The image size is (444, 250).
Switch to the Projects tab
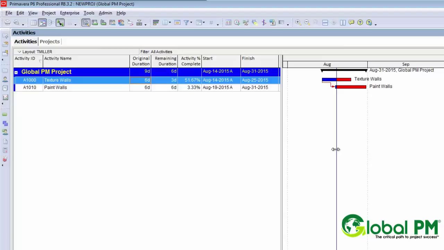[50, 41]
